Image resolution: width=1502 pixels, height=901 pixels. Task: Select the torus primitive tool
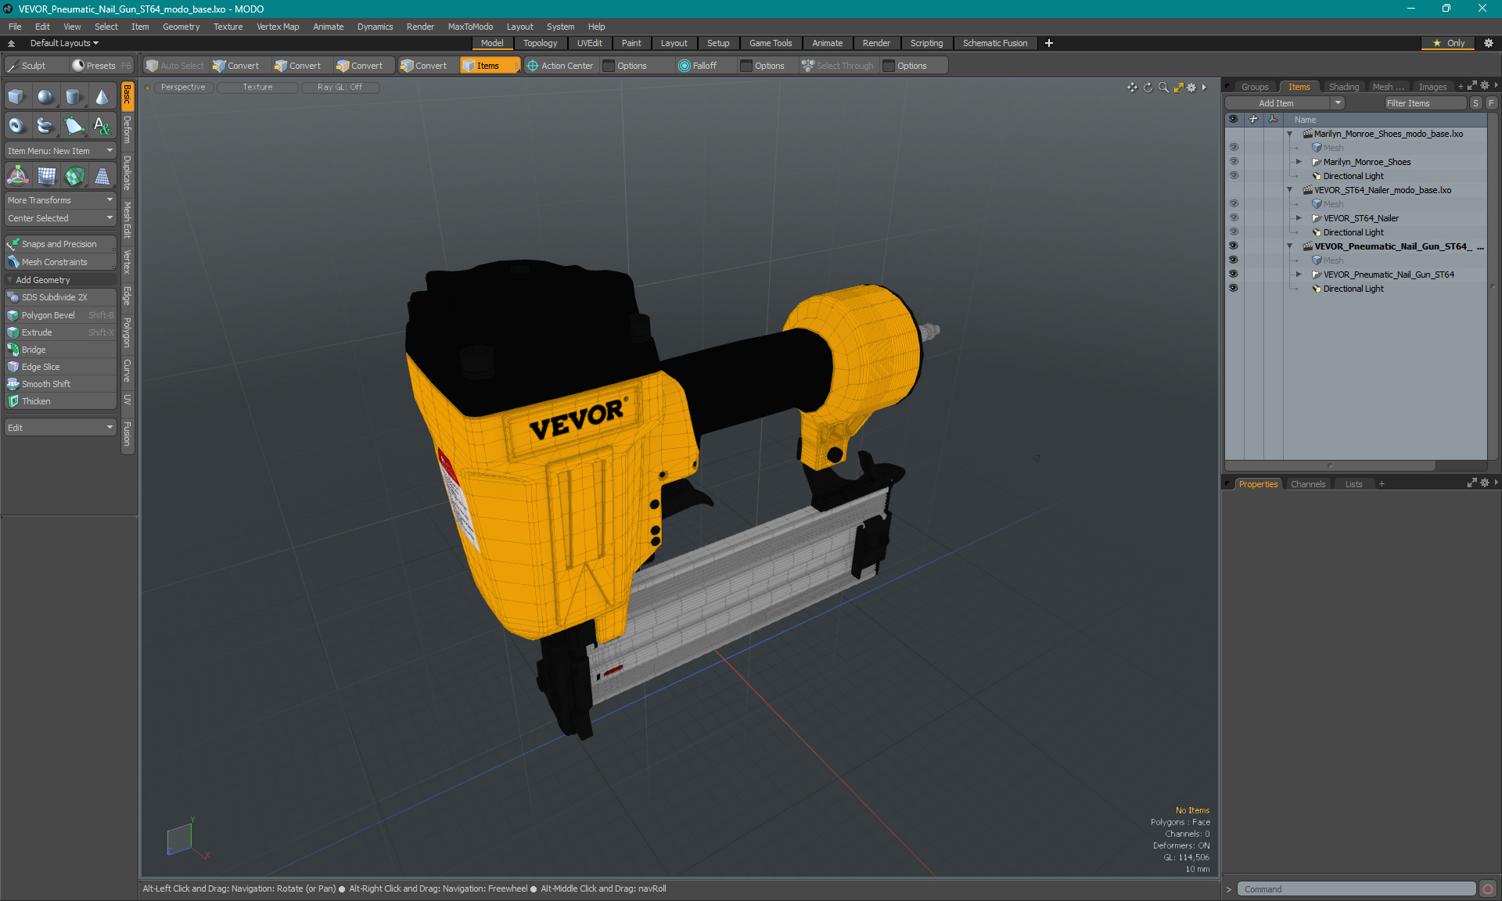16,125
